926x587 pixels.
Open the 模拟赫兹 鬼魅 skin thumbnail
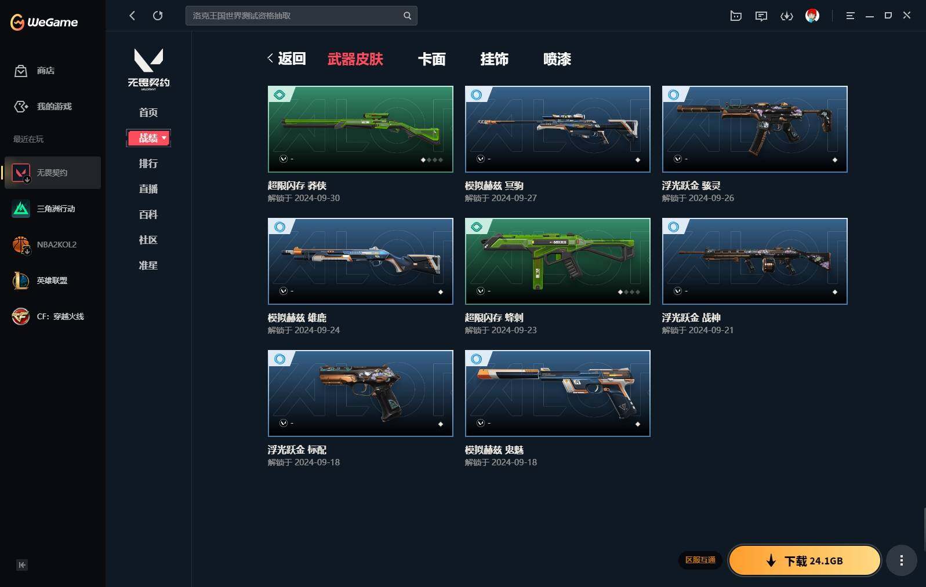click(558, 393)
